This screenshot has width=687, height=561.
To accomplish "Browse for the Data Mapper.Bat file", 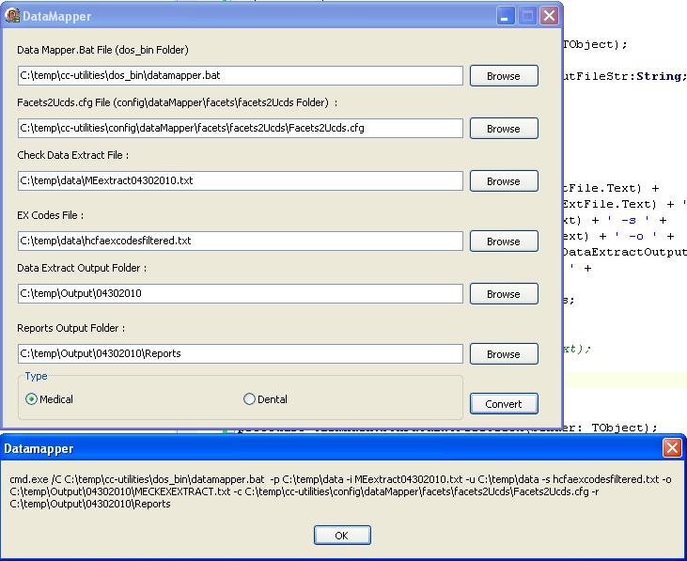I will click(504, 76).
